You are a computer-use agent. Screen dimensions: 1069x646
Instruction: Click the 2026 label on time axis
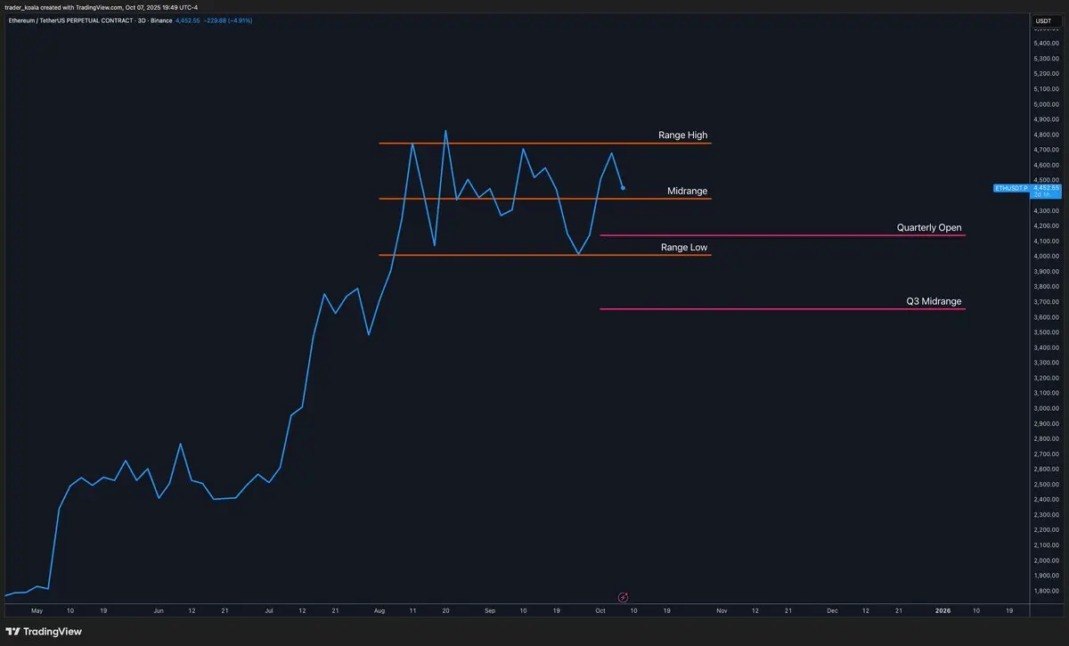coord(943,611)
